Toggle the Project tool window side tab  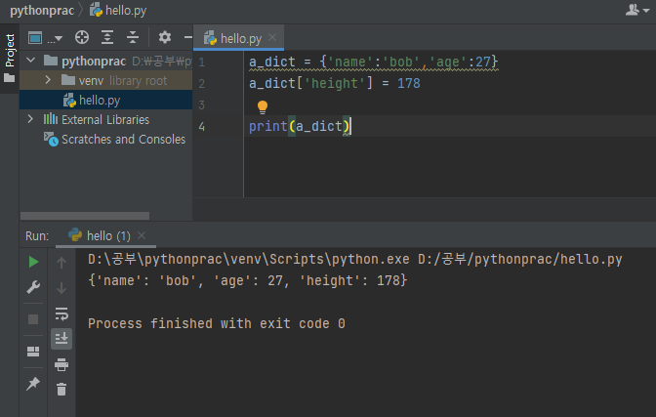coord(10,58)
